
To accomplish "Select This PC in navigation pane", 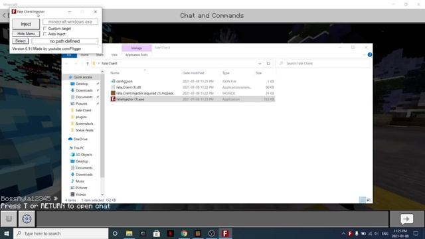I will point(78,148).
